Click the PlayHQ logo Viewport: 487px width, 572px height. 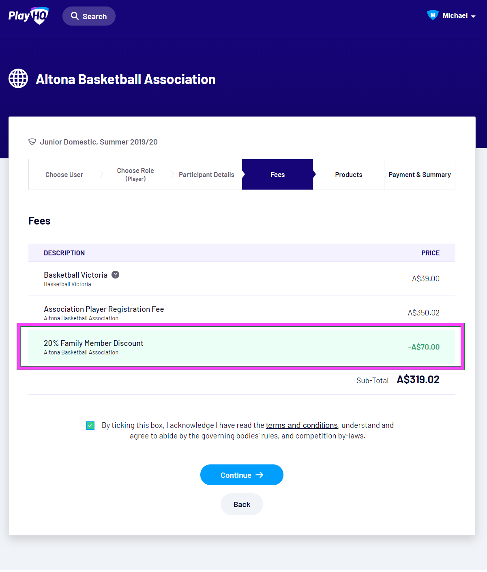[28, 16]
